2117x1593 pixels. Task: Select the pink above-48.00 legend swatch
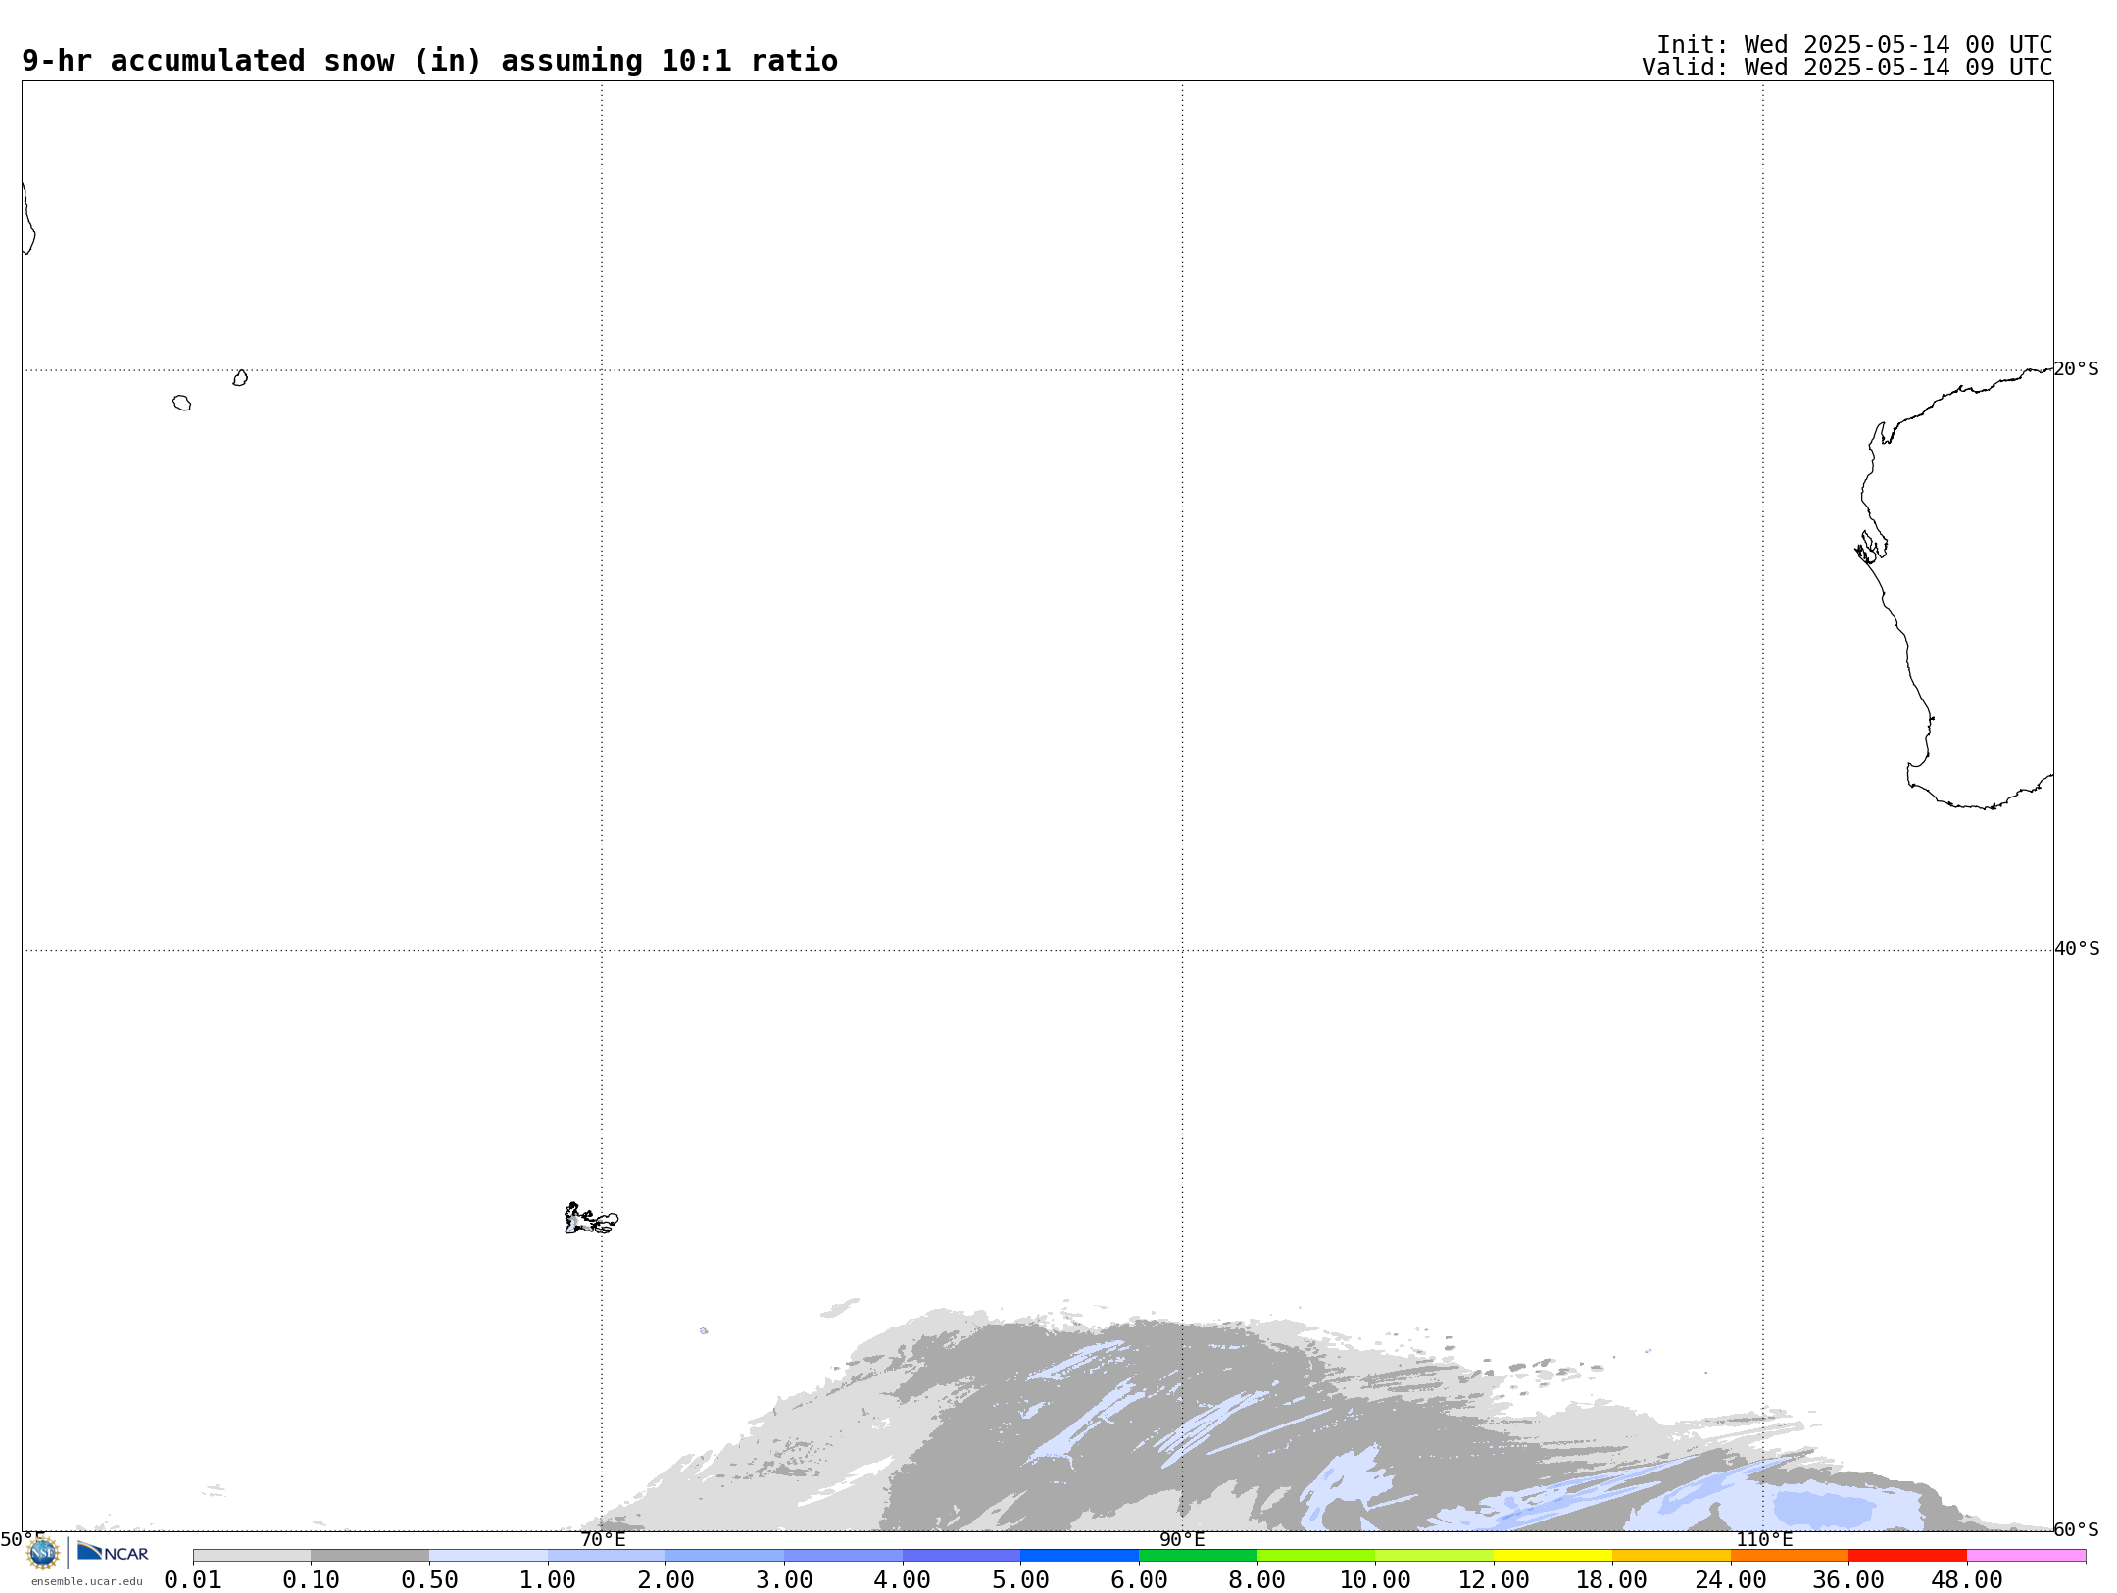pyautogui.click(x=2026, y=1556)
